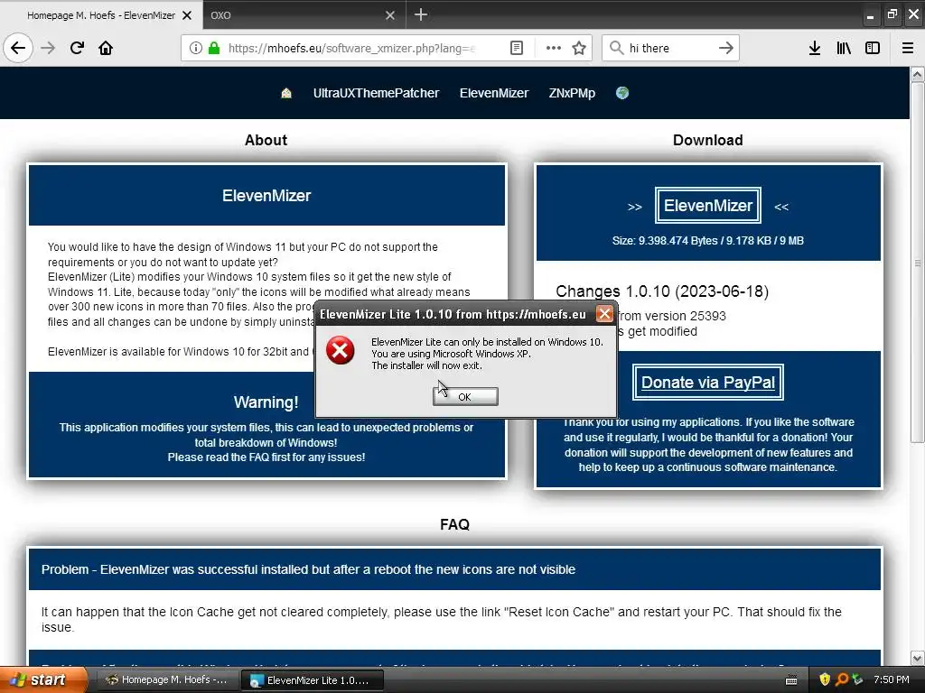Click the 'Download' section heading
The width and height of the screenshot is (925, 693).
(708, 140)
